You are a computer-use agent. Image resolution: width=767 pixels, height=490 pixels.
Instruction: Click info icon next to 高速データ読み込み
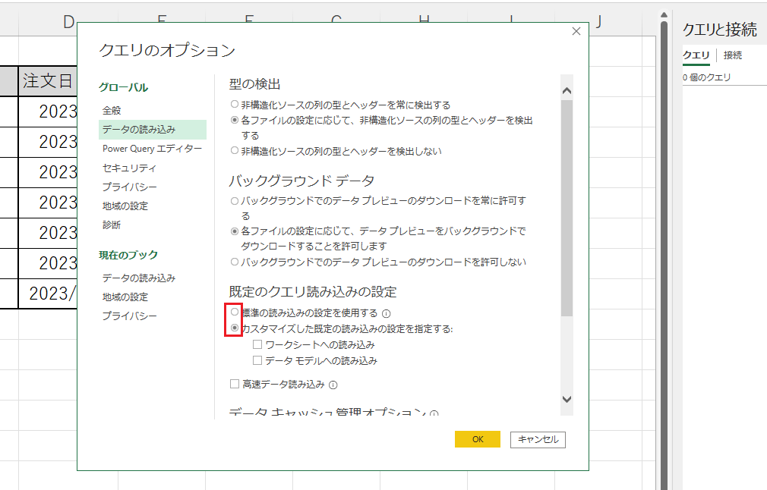click(x=333, y=385)
